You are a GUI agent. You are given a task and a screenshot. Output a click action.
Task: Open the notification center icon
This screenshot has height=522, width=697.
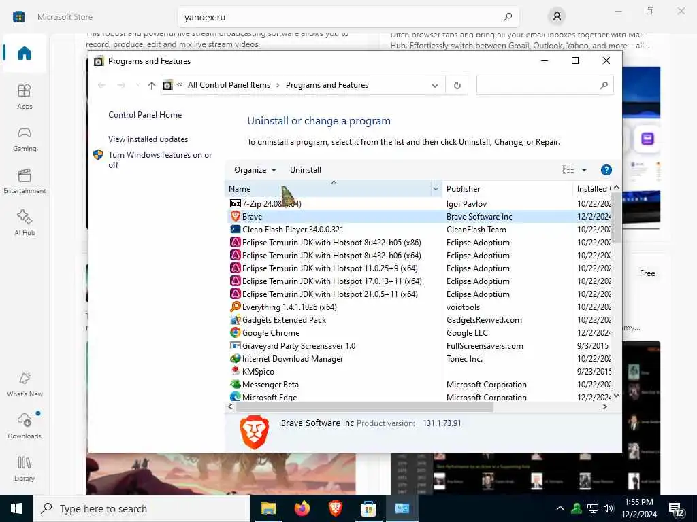point(677,510)
